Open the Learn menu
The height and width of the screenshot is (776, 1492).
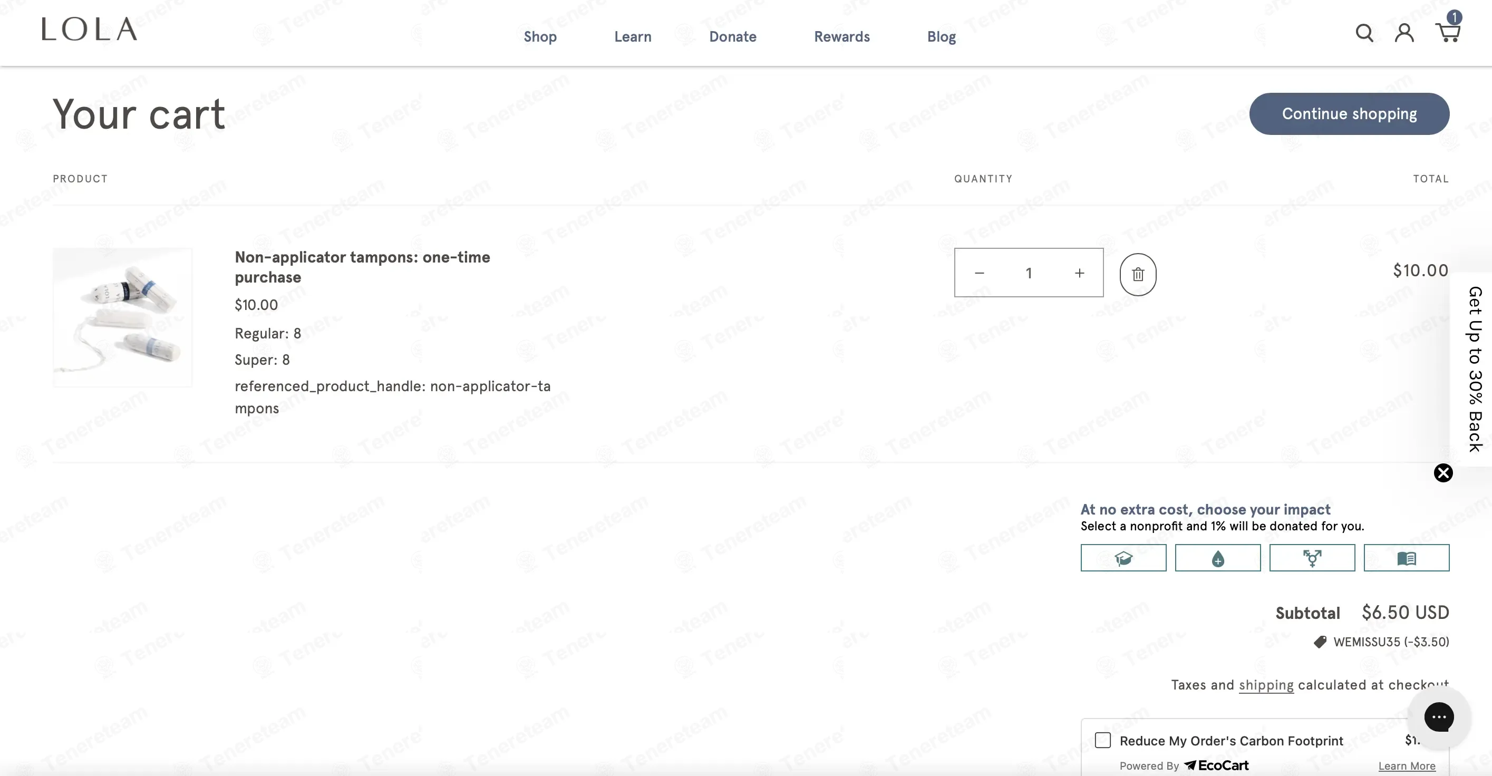[633, 36]
